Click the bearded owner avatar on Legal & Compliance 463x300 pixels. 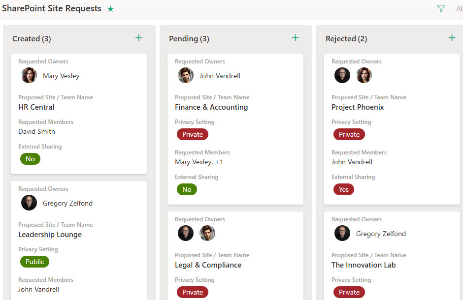(207, 234)
